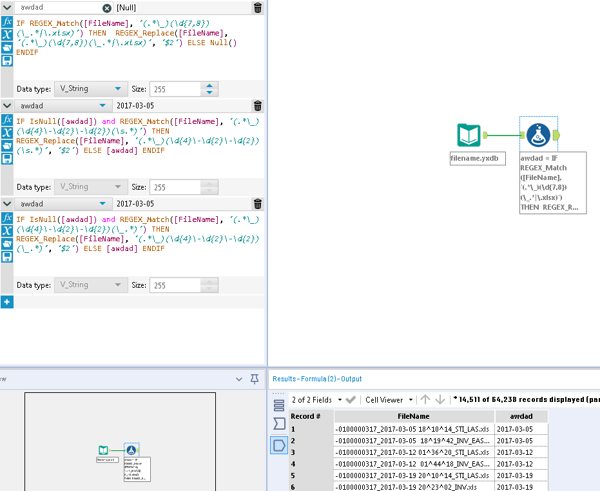
Task: Collapse the first expression block
Action: point(7,8)
